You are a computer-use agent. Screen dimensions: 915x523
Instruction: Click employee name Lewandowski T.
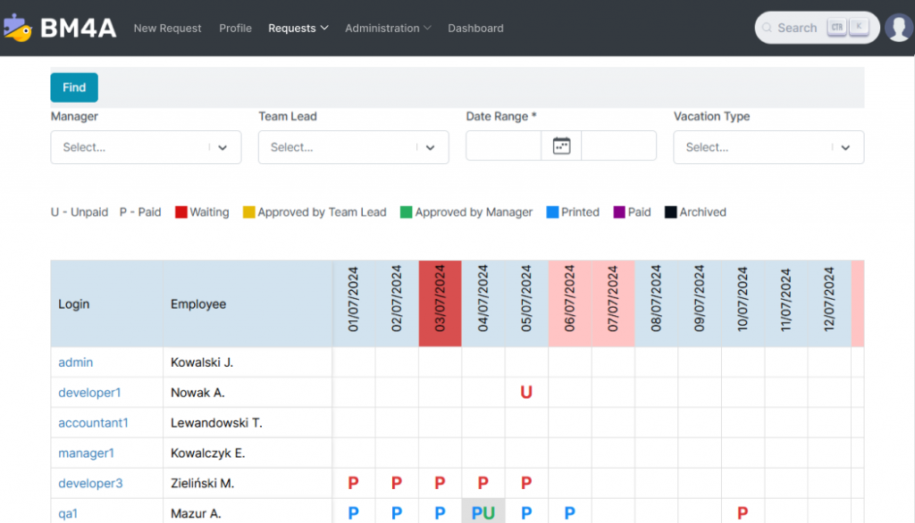(x=216, y=423)
